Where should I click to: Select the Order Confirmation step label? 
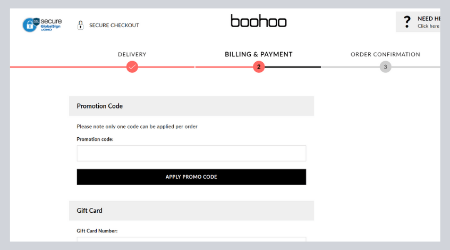(x=385, y=54)
